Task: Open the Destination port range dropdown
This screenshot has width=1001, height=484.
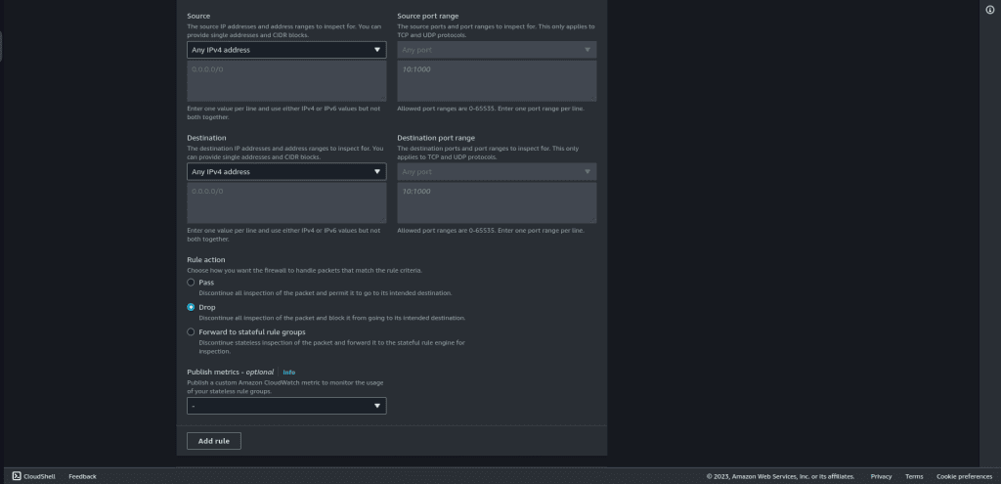Action: pos(497,172)
